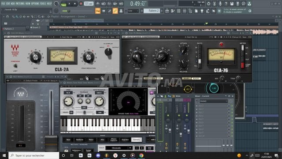The height and width of the screenshot is (159, 282).
Task: Select the playlist Zoom magnifier tool
Action: (39, 17)
